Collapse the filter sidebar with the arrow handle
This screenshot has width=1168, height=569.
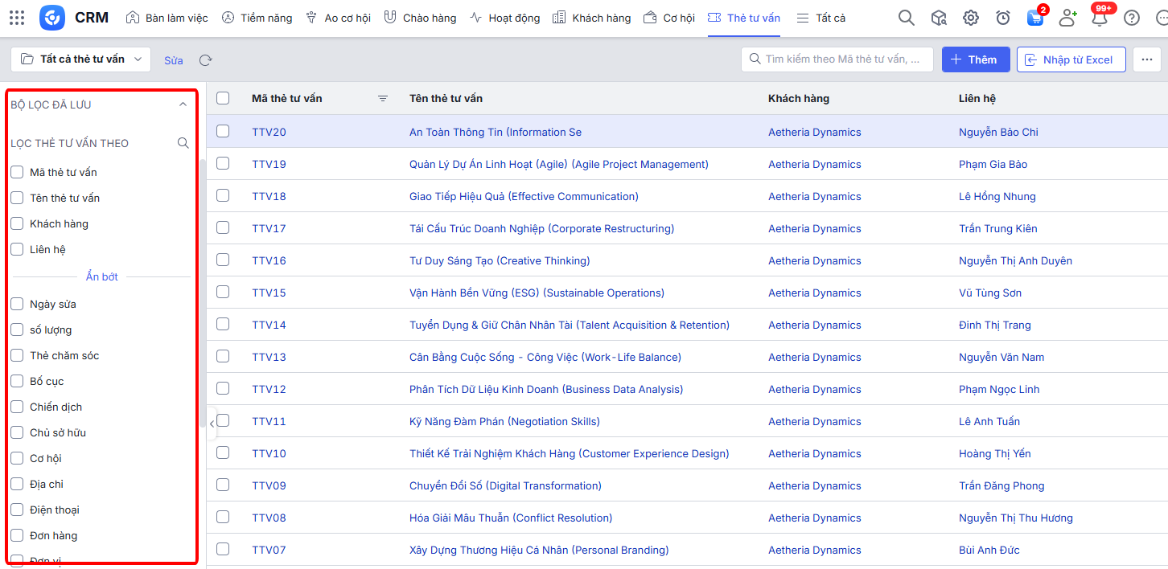click(x=212, y=424)
